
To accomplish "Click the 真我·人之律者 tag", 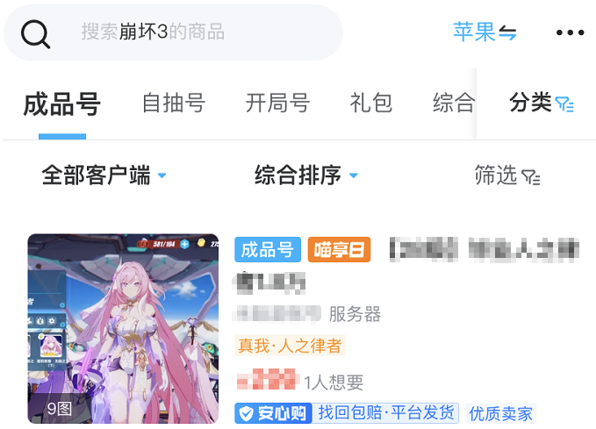I will pyautogui.click(x=290, y=346).
